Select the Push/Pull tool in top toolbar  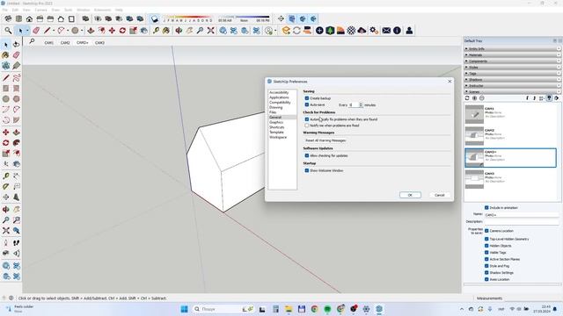(91, 31)
